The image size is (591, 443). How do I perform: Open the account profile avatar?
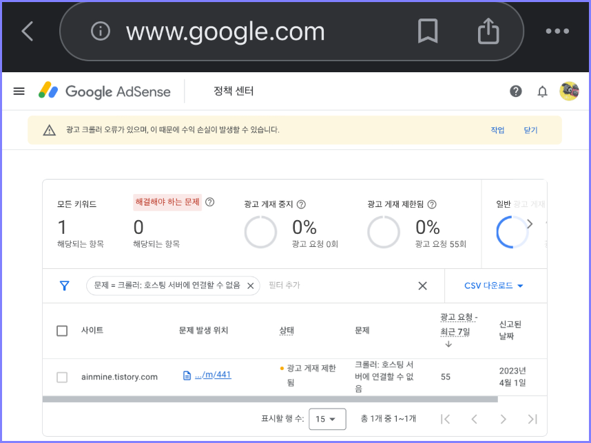(x=569, y=91)
